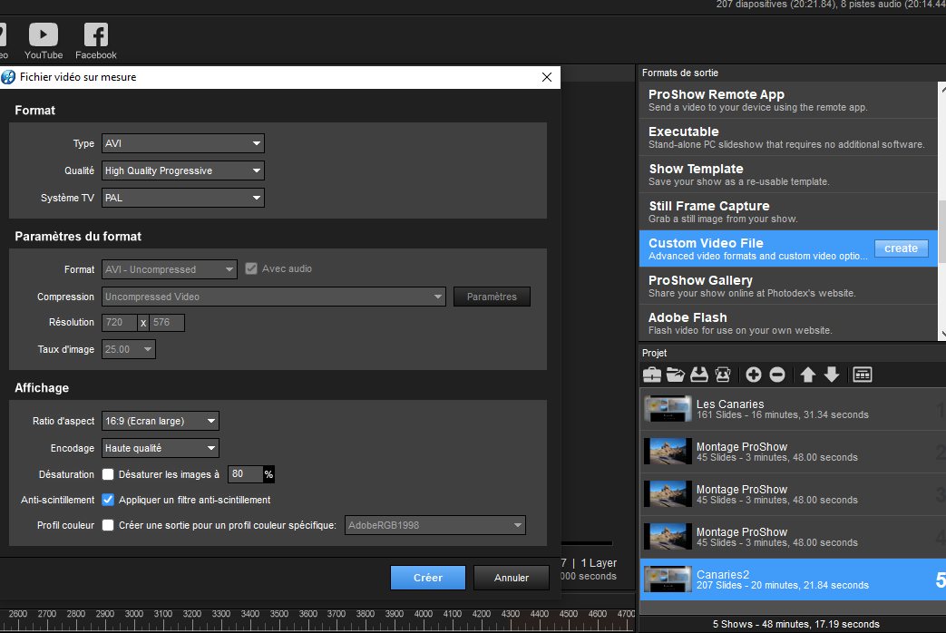
Task: Select the Canaries2 show in project
Action: pos(792,579)
